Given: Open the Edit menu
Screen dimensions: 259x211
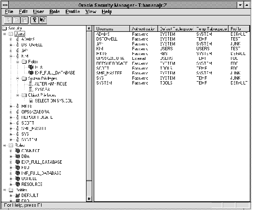Looking at the screenshot, I should pos(23,12).
